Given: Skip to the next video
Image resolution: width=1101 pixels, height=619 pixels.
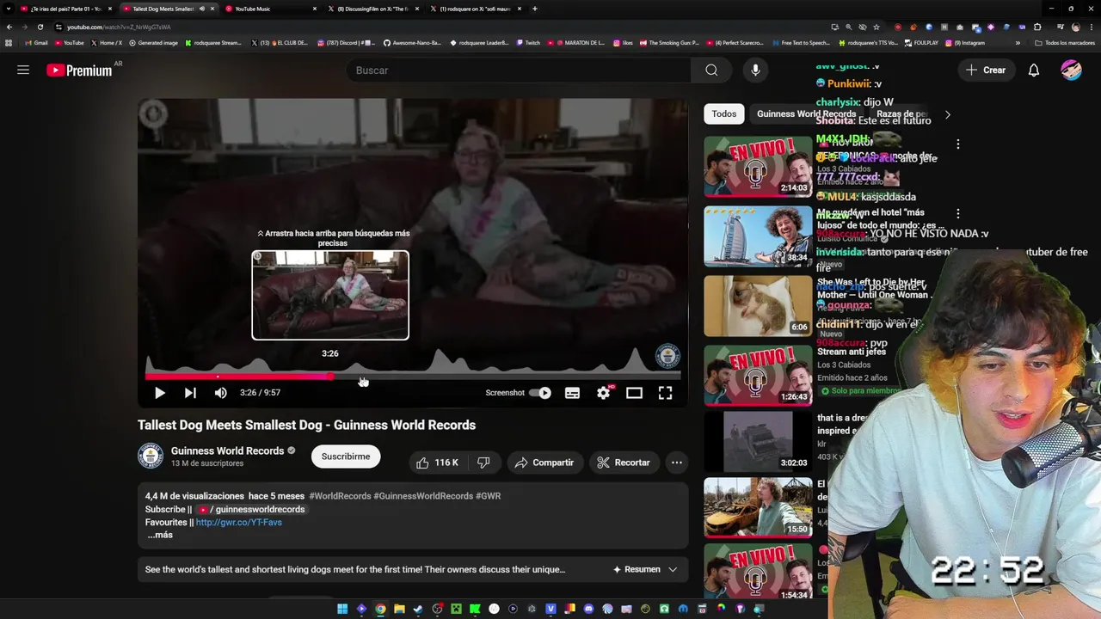Looking at the screenshot, I should click(x=190, y=393).
